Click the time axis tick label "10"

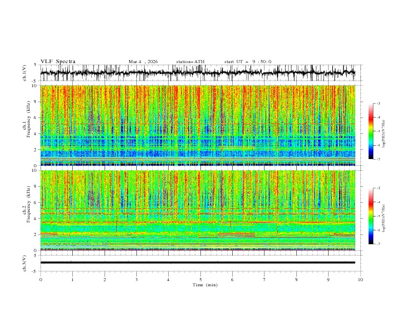(360, 280)
